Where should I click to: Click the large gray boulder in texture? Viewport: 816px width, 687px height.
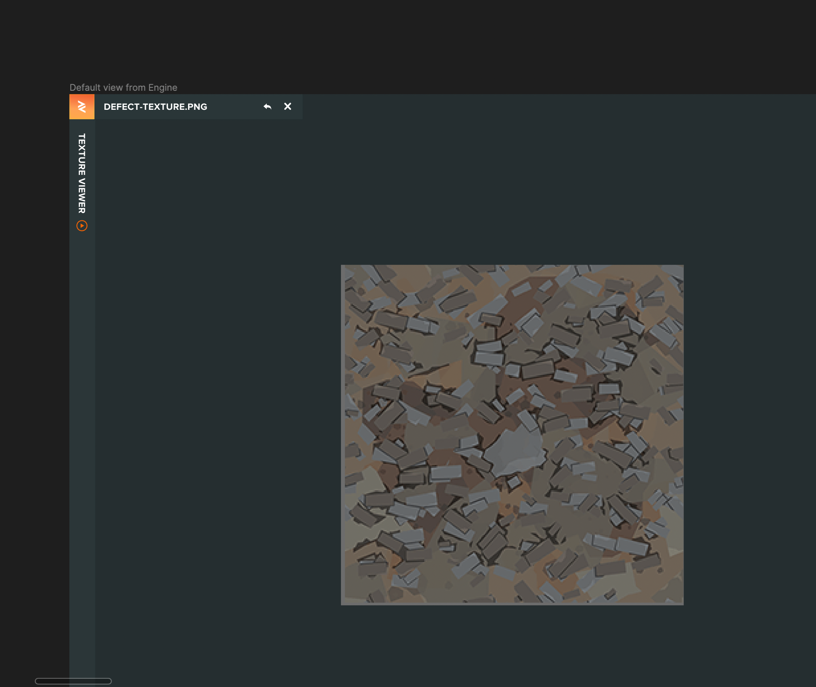(515, 451)
